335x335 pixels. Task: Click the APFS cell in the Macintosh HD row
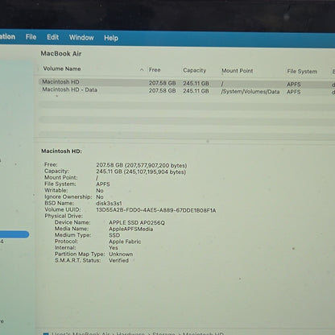click(294, 85)
